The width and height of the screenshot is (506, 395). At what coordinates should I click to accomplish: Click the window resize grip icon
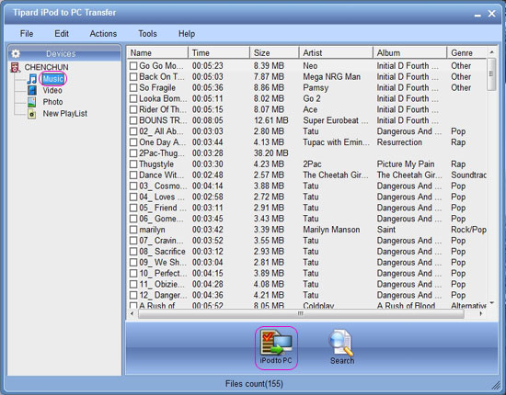pyautogui.click(x=495, y=385)
